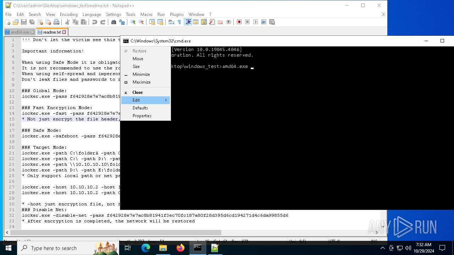Choose Size from cmd system menu
454x255 pixels.
pos(146,67)
